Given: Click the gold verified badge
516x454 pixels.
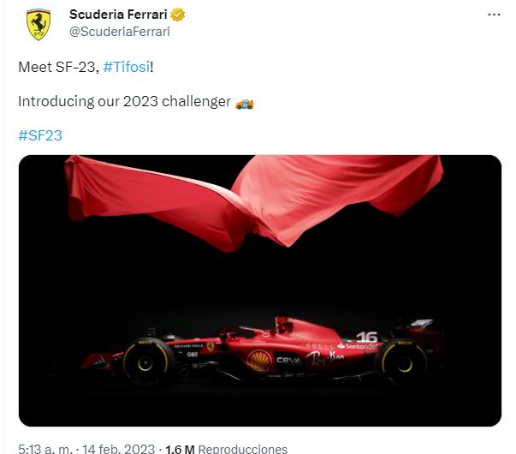Looking at the screenshot, I should (x=180, y=15).
